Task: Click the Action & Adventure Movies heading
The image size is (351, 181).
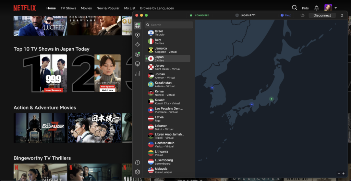Action: [x=45, y=107]
